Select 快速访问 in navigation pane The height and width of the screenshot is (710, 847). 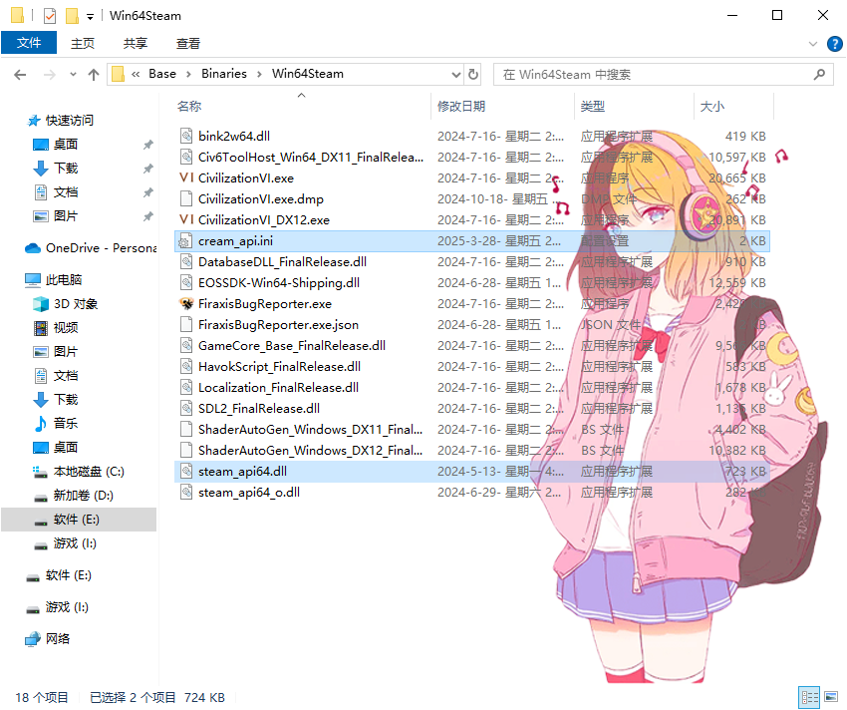[69, 120]
